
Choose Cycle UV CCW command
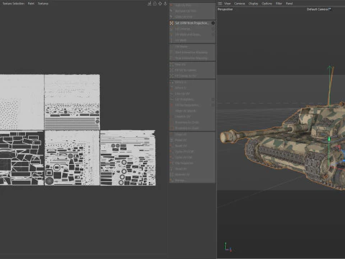pos(192,152)
